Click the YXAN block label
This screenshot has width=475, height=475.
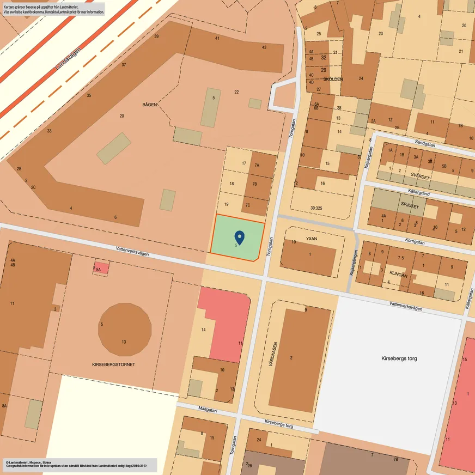tap(312, 239)
